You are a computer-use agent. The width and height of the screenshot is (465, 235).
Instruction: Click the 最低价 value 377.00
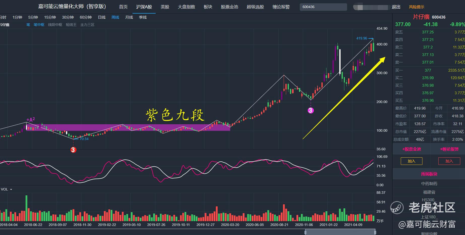420,116
